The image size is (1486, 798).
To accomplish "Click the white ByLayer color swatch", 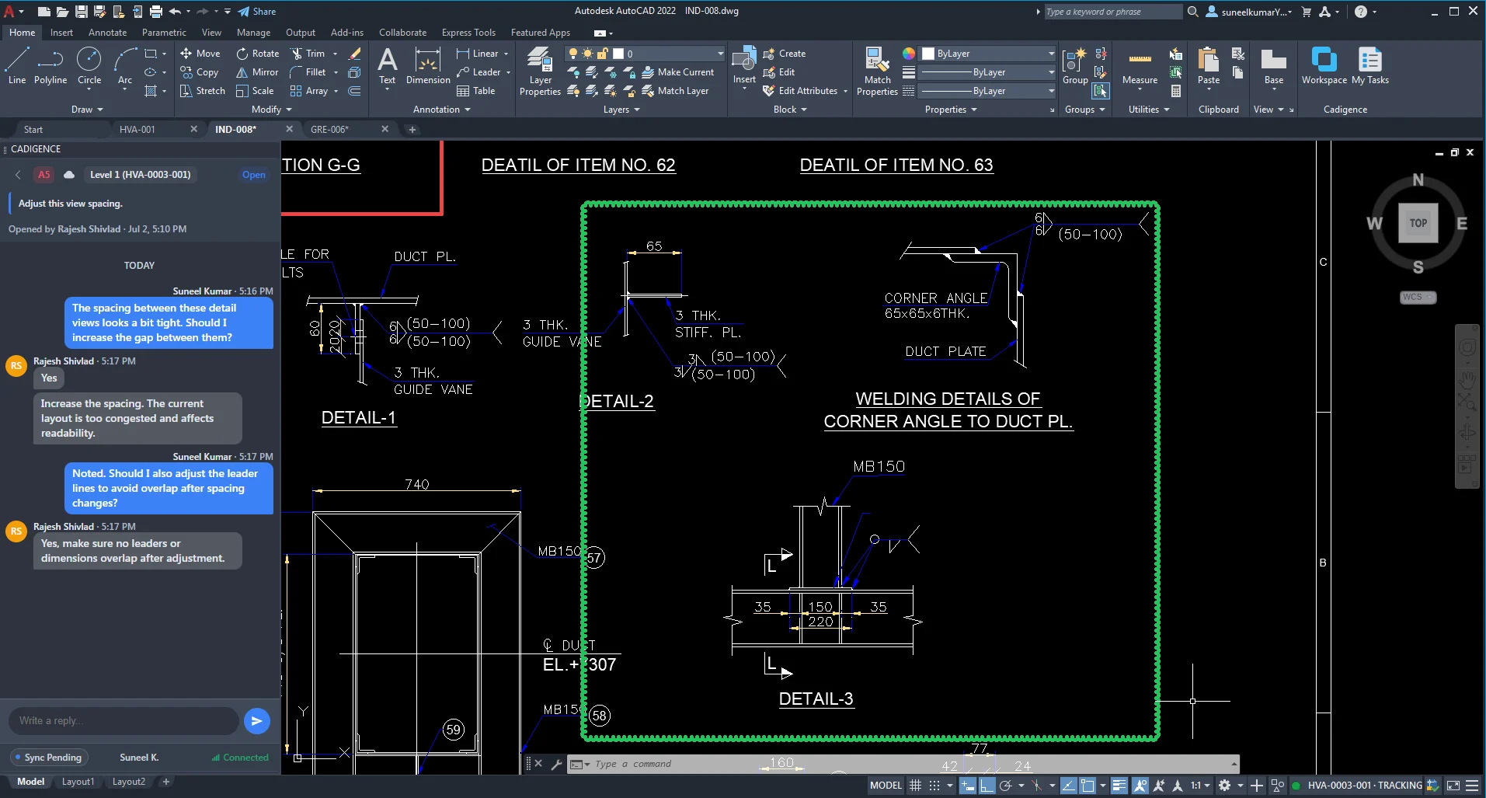I will (928, 54).
